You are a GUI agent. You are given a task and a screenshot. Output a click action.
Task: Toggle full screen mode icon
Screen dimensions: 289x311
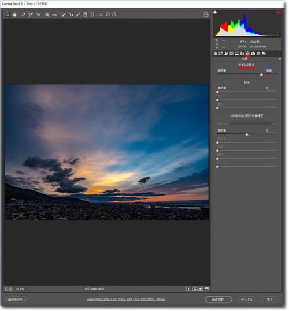206,14
